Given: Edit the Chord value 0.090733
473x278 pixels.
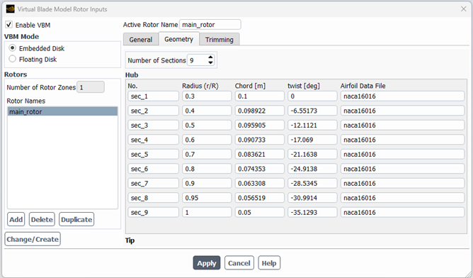Looking at the screenshot, I should (x=259, y=140).
